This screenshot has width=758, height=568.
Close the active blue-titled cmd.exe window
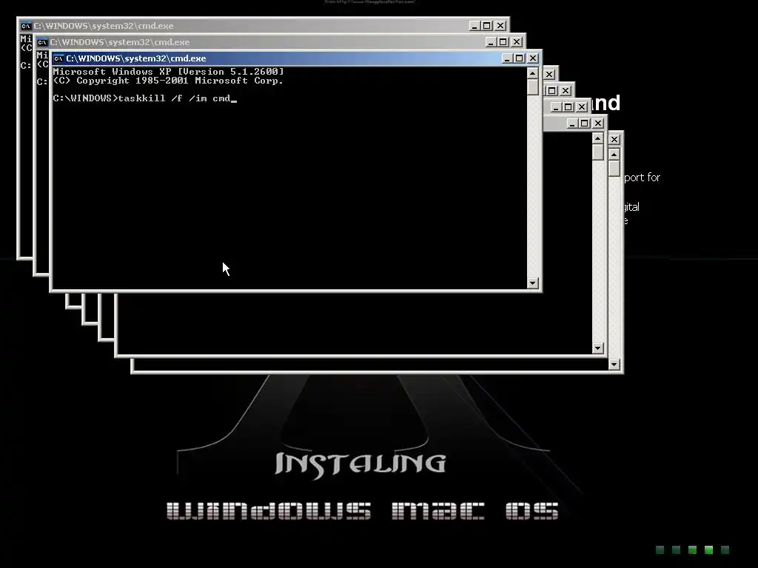pyautogui.click(x=533, y=58)
